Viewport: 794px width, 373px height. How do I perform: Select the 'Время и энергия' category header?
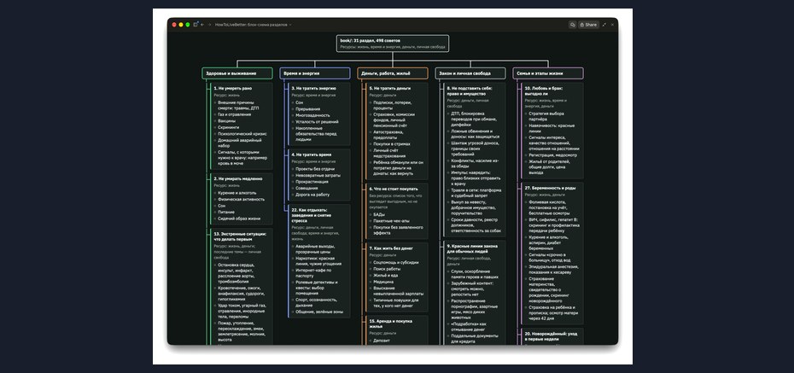[x=315, y=73]
